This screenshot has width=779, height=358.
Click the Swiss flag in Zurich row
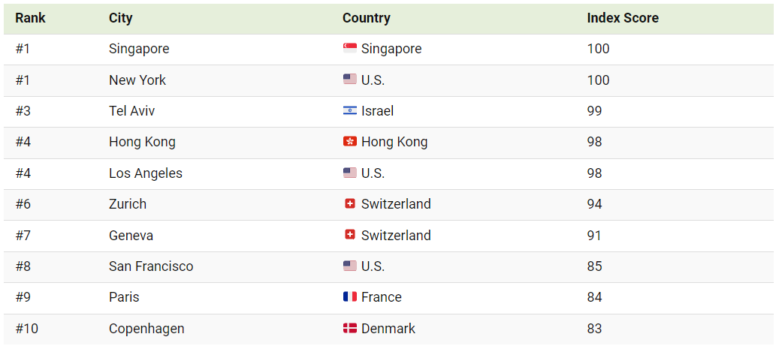point(349,204)
